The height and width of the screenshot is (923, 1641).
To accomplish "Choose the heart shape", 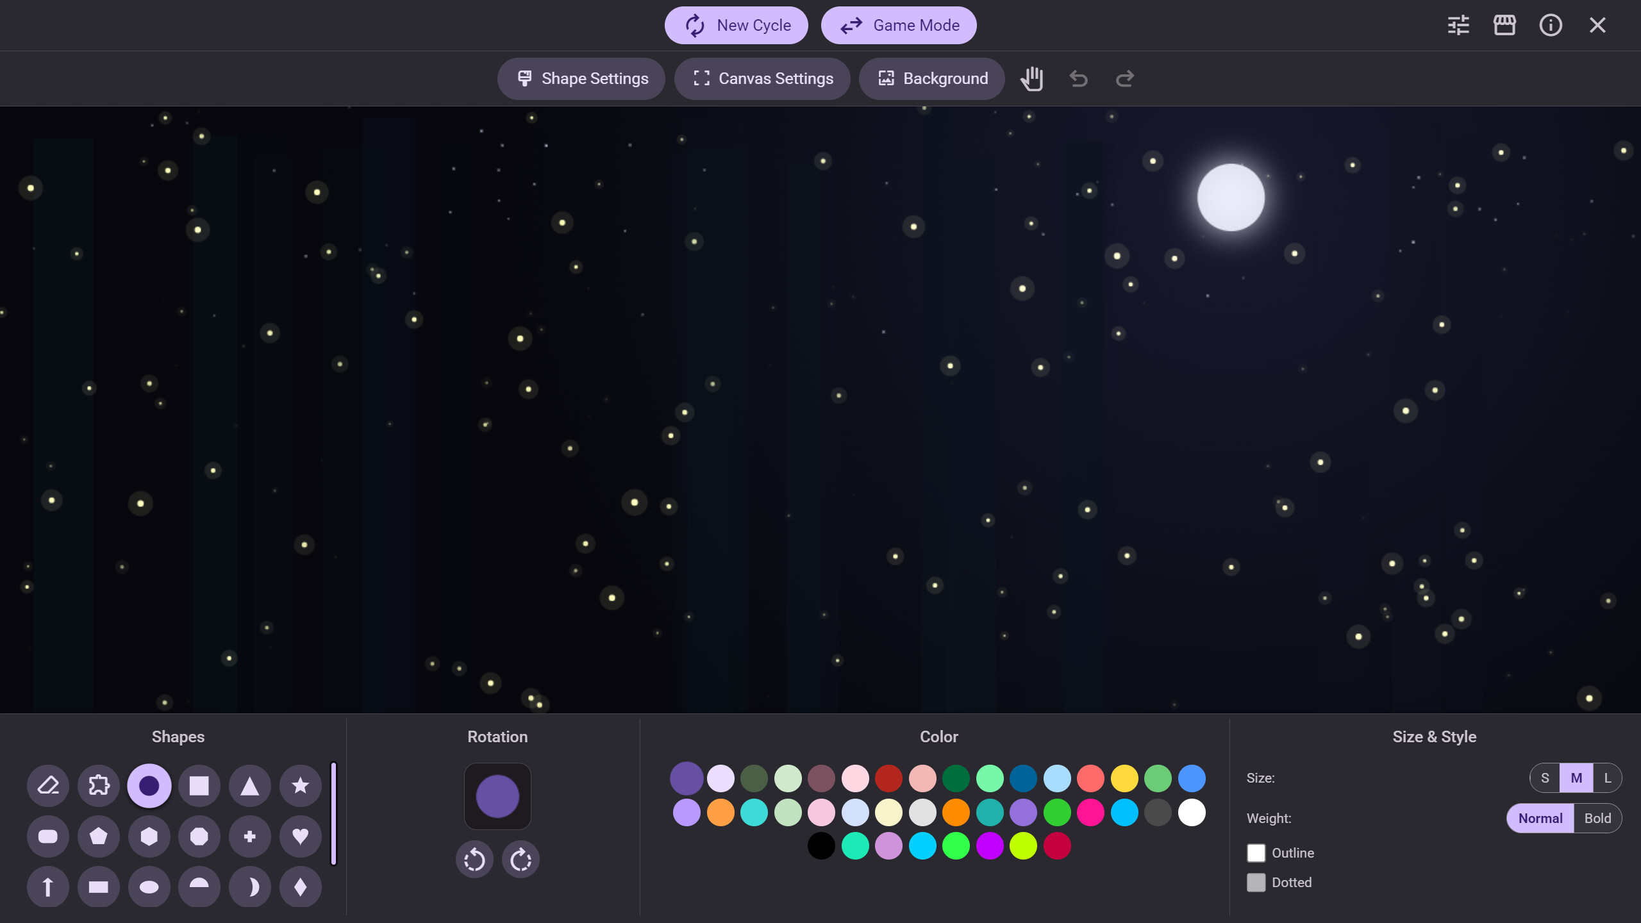I will (x=299, y=836).
